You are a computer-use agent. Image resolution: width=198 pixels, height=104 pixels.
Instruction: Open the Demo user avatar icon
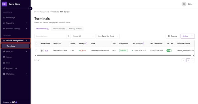pos(184,4)
